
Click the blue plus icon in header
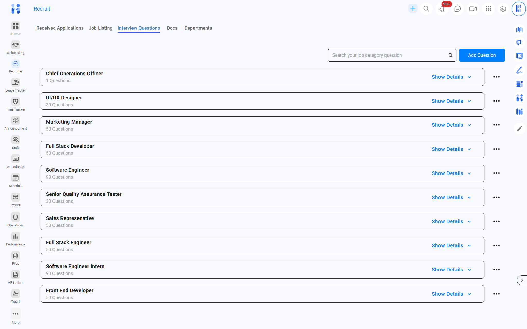click(x=413, y=8)
